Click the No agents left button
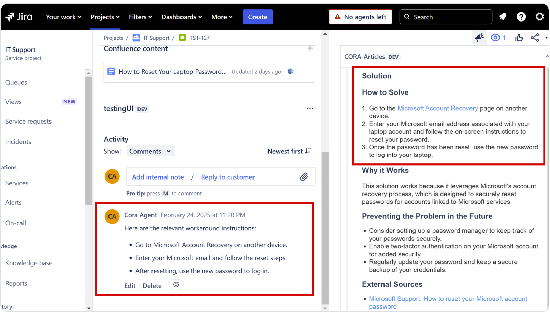Screen dimensions: 550x314 point(360,17)
